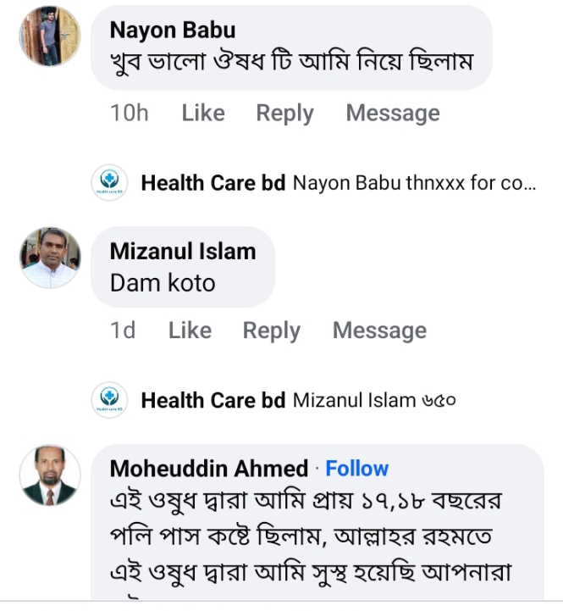Click the 10h timestamp on Nayon's comment
Screen dimensions: 563x611
[129, 114]
